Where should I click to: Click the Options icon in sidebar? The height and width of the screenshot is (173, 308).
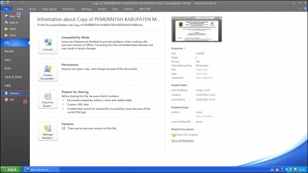point(6,93)
